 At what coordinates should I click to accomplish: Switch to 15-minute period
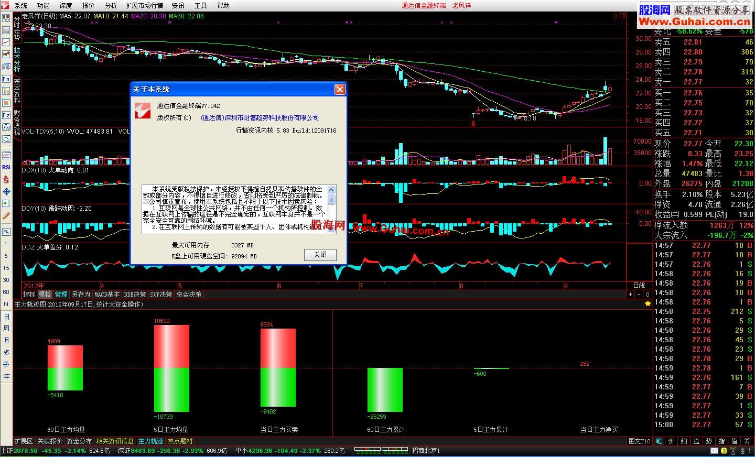[6, 268]
